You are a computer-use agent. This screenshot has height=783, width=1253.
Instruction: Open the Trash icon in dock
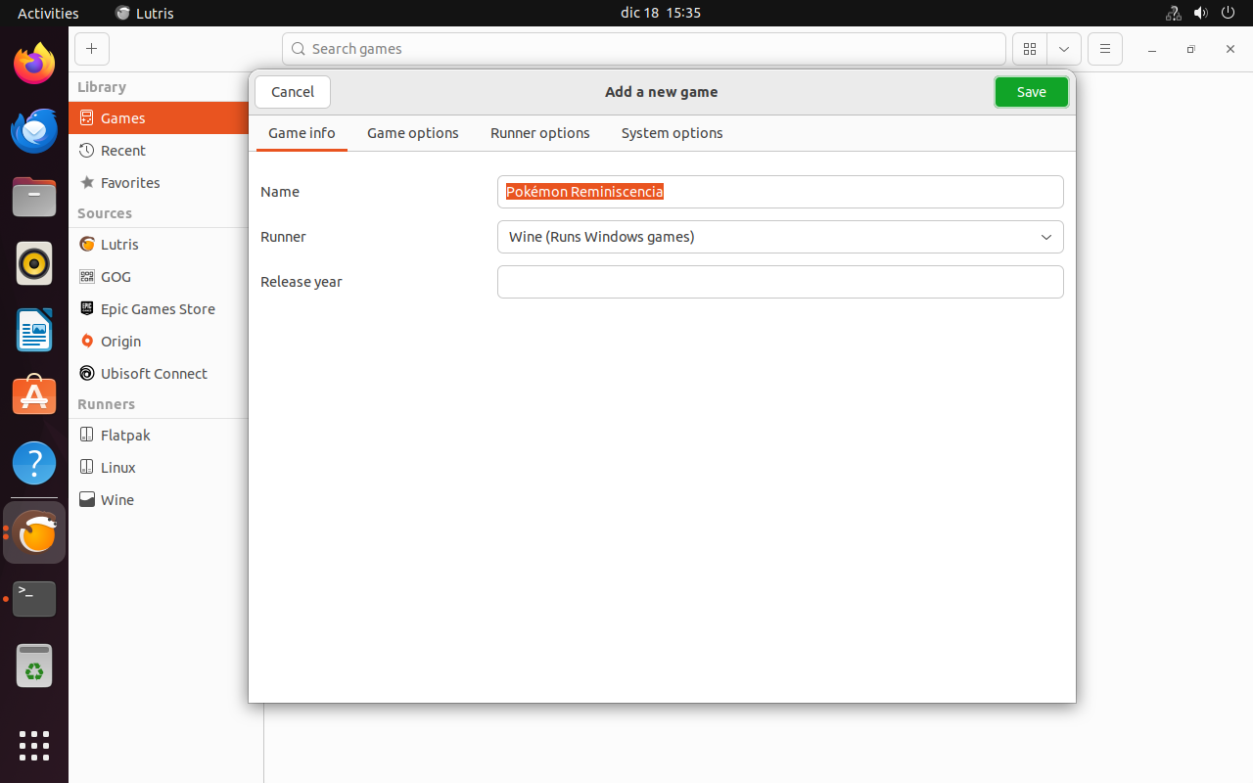(34, 666)
